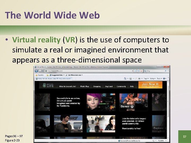Click the orange Join Now button
This screenshot has height=143, width=191.
click(x=150, y=85)
